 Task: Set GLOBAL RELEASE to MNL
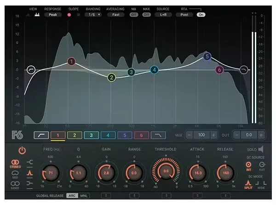[x=84, y=195]
